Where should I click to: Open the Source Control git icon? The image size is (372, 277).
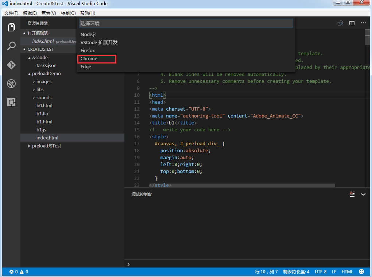pyautogui.click(x=11, y=65)
